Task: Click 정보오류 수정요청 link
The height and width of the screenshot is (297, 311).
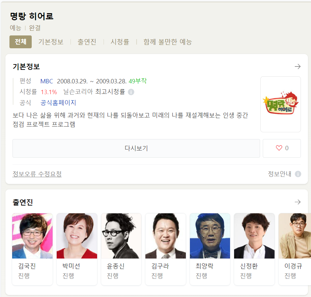Action: pos(37,174)
